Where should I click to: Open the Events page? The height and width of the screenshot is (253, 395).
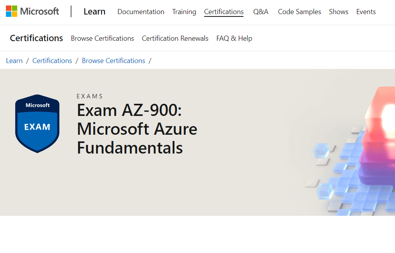(x=365, y=12)
